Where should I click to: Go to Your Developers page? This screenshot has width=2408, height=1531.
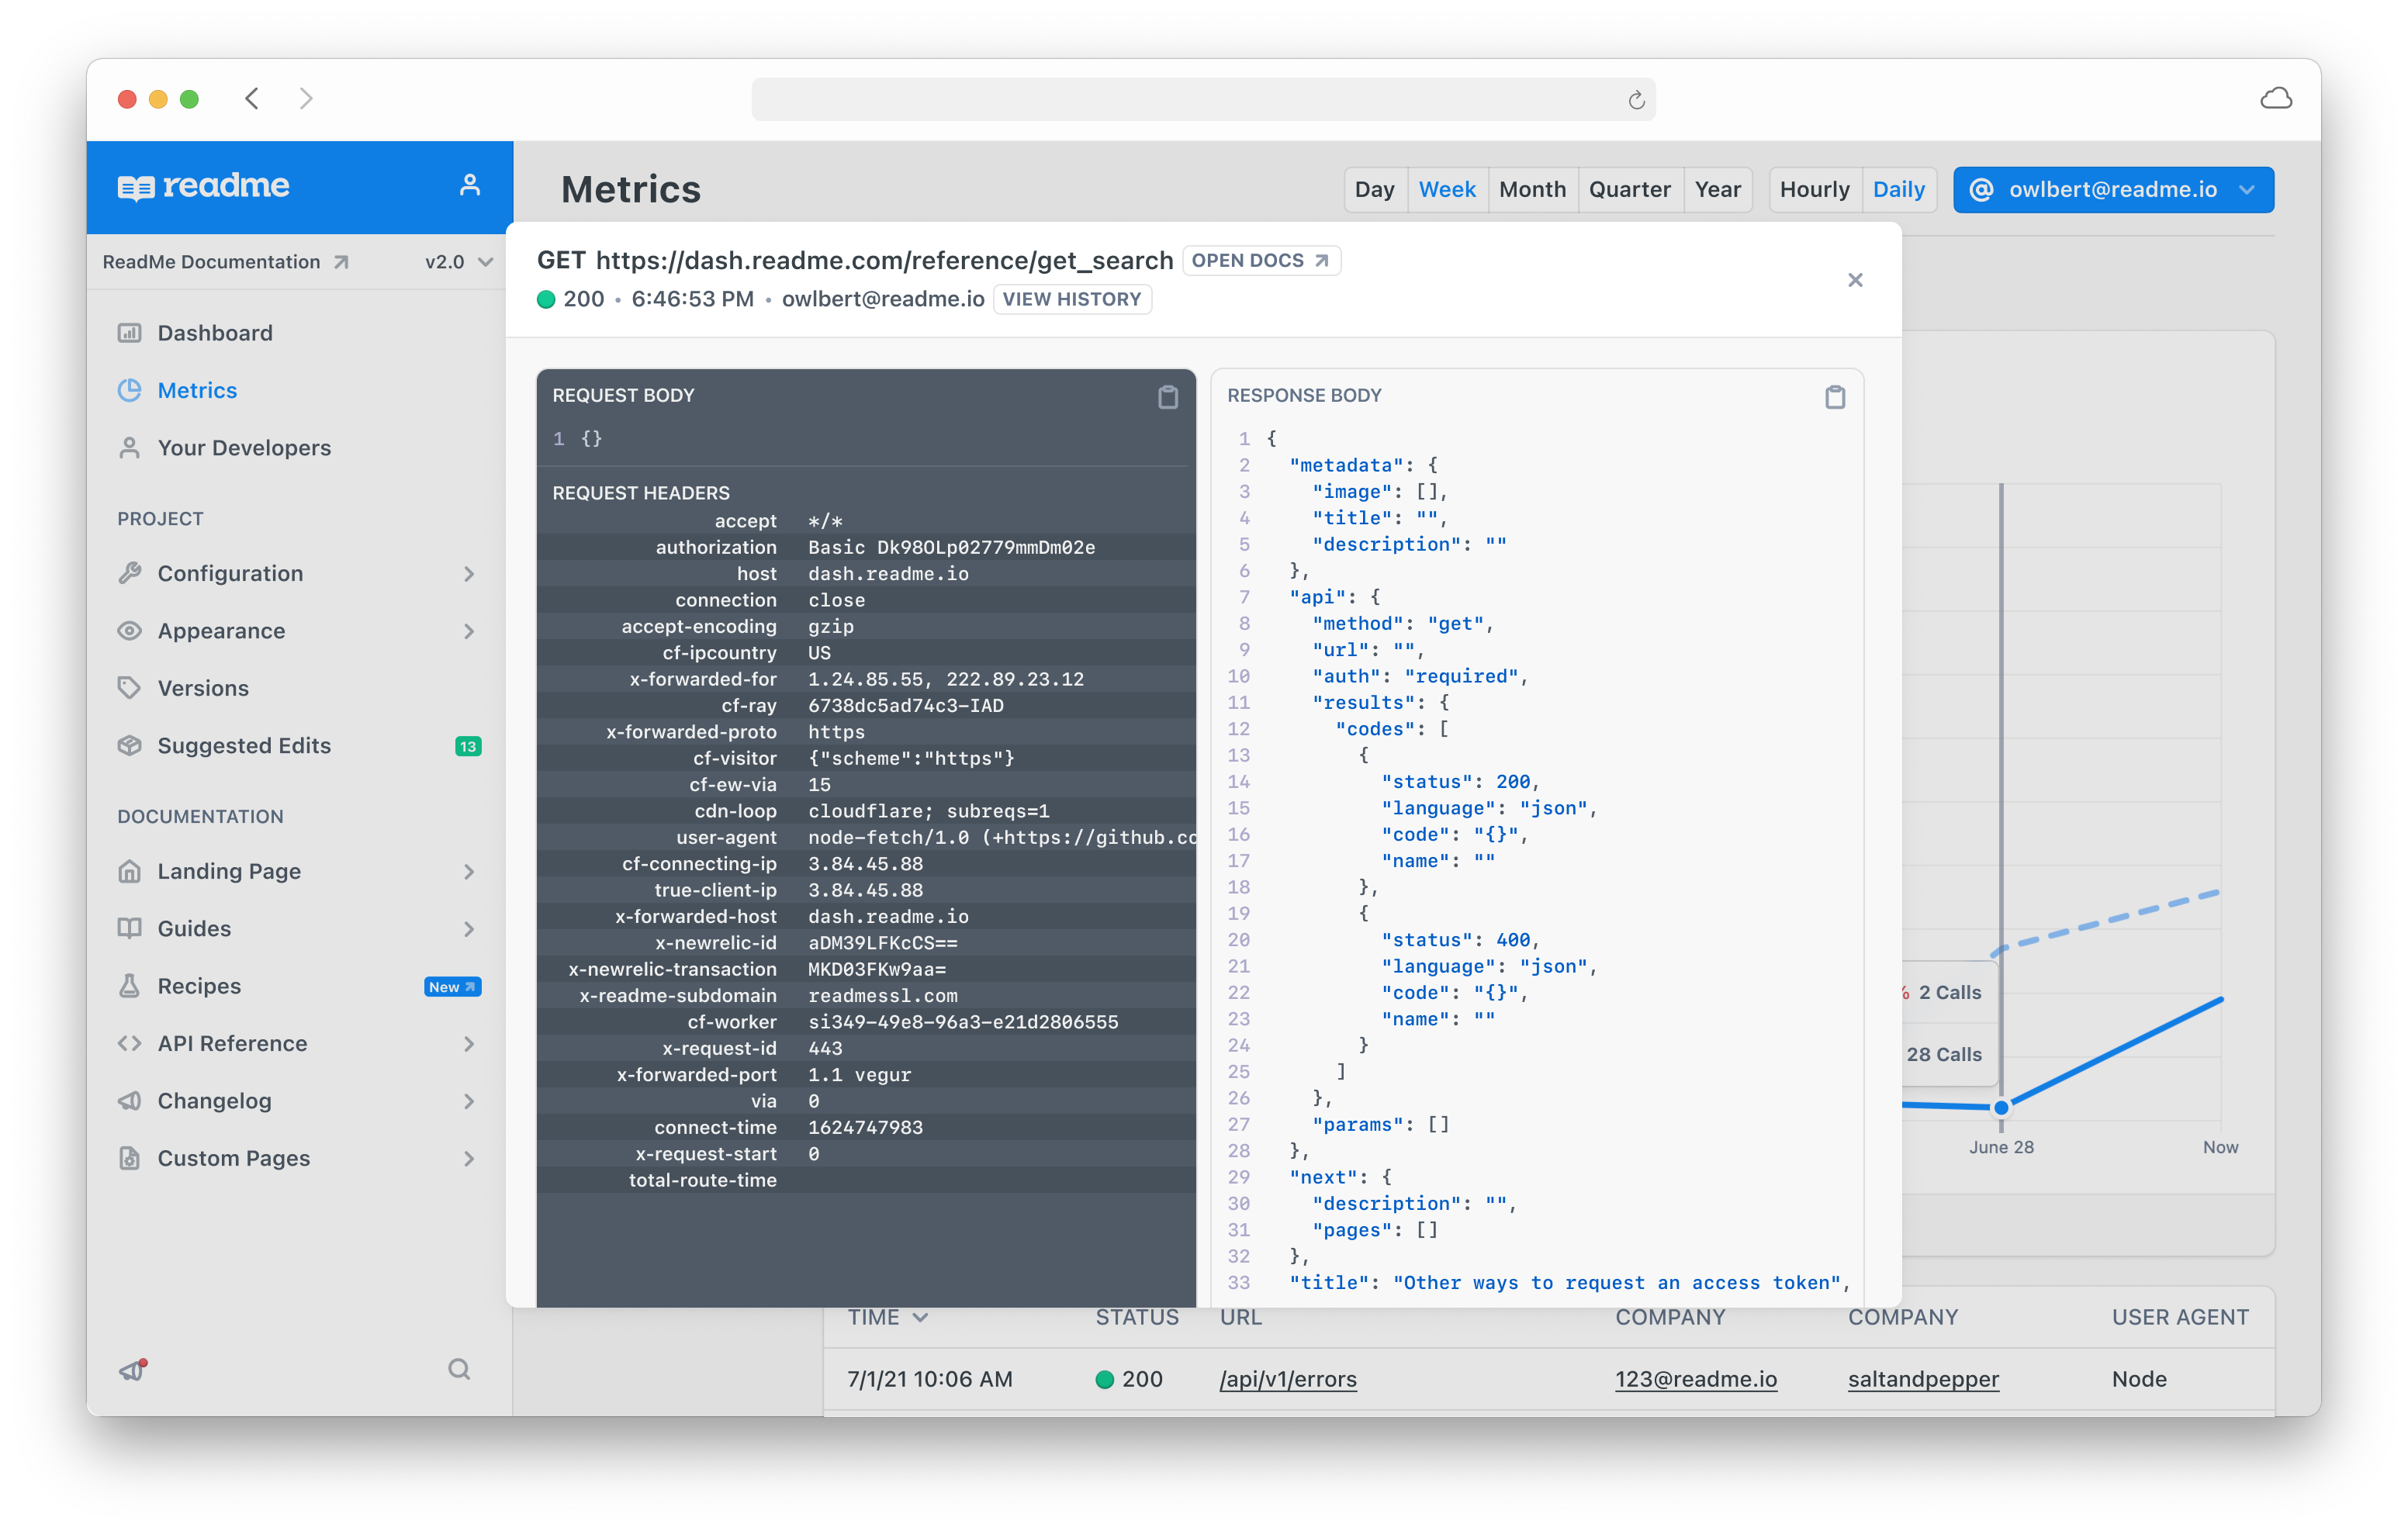pyautogui.click(x=244, y=448)
